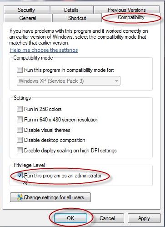Uncheck Run this program as an administrator
This screenshot has width=165, height=227.
(20, 176)
